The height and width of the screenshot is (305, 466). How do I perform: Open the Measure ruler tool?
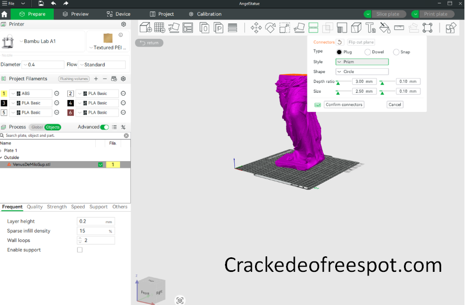[x=399, y=28]
